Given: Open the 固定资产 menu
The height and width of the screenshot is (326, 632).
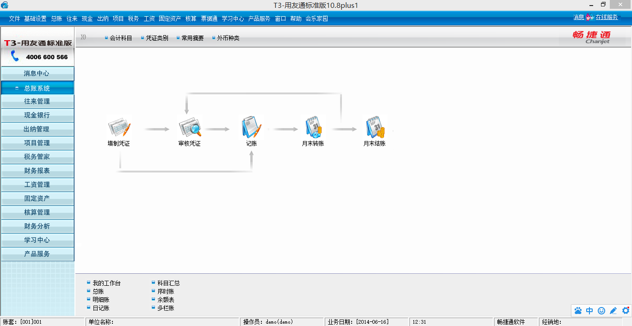Looking at the screenshot, I should [170, 19].
